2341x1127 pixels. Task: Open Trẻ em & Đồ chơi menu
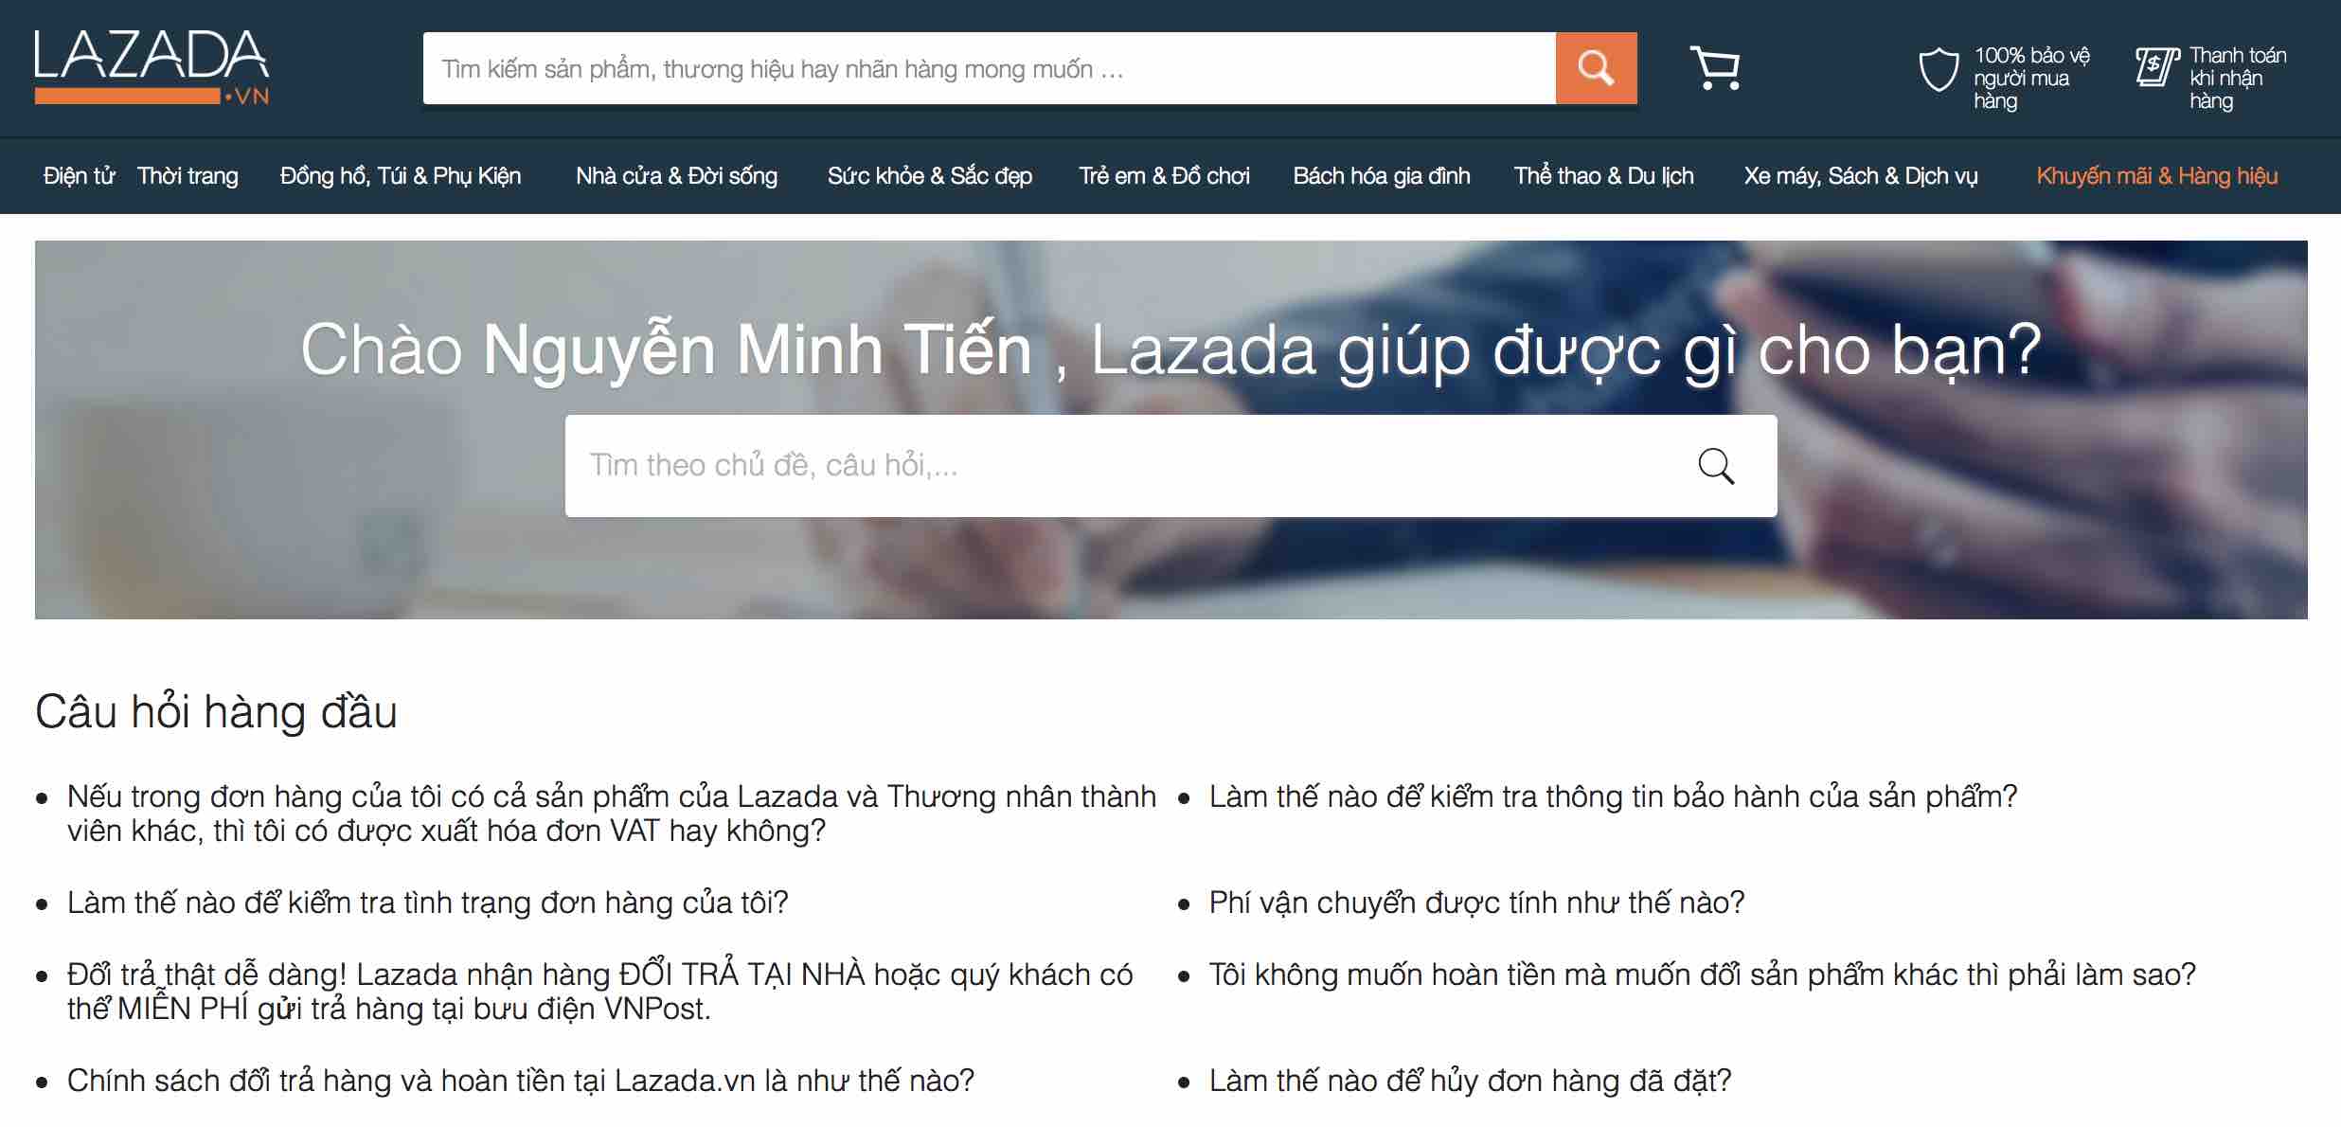coord(1164,176)
